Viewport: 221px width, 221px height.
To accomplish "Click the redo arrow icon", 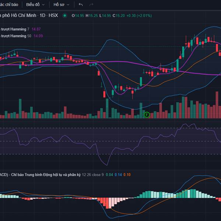I will 91,5.
